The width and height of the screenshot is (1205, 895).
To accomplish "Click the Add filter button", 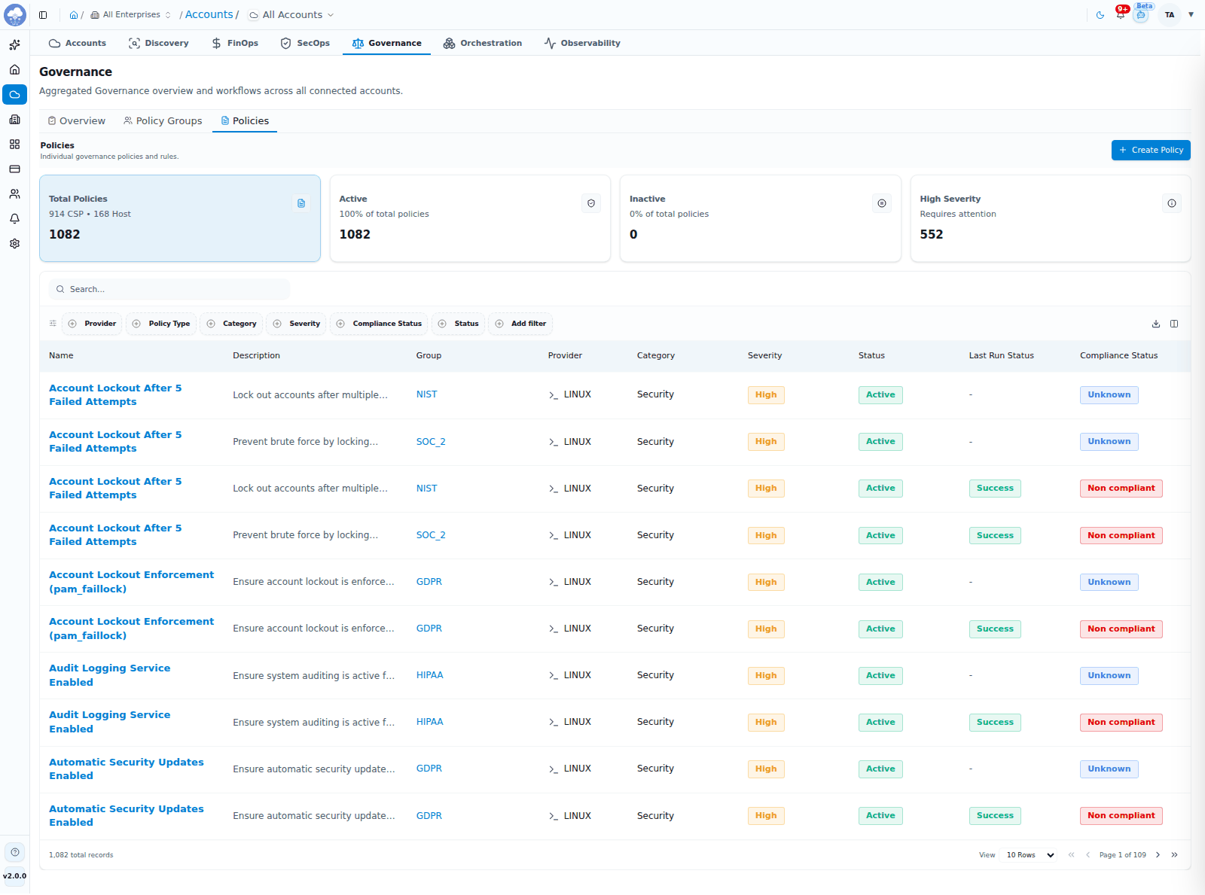I will [x=520, y=324].
